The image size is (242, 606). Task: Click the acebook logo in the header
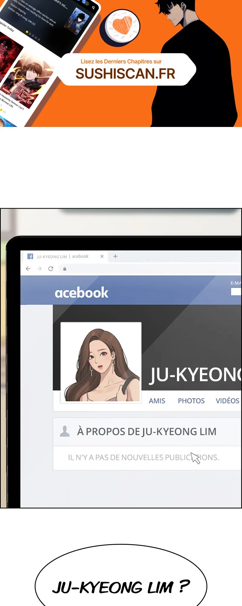pyautogui.click(x=81, y=293)
